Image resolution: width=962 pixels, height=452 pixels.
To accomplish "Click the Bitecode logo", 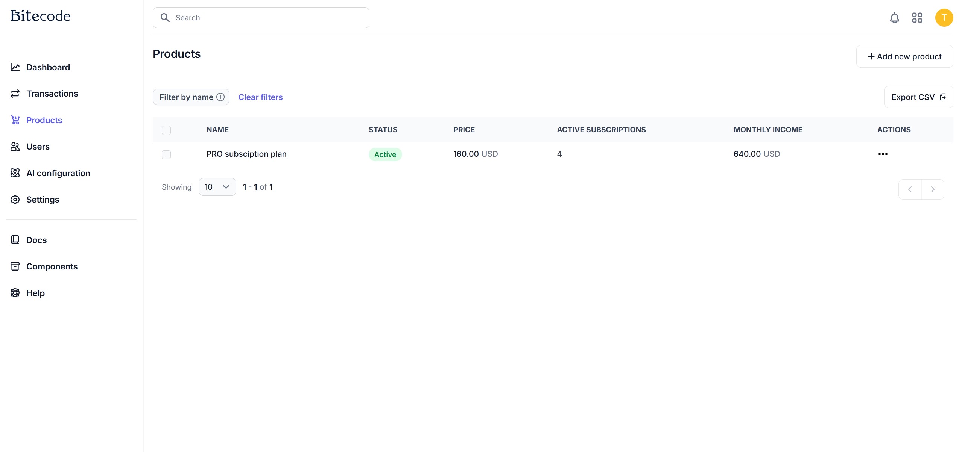I will point(40,16).
